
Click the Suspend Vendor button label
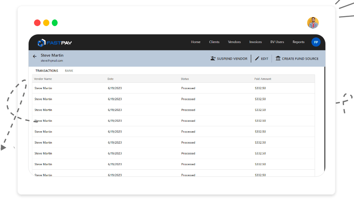pos(232,59)
